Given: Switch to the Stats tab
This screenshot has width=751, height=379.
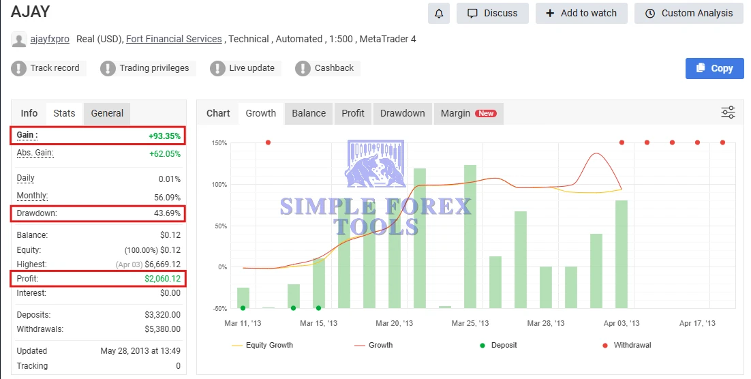Looking at the screenshot, I should click(x=64, y=114).
